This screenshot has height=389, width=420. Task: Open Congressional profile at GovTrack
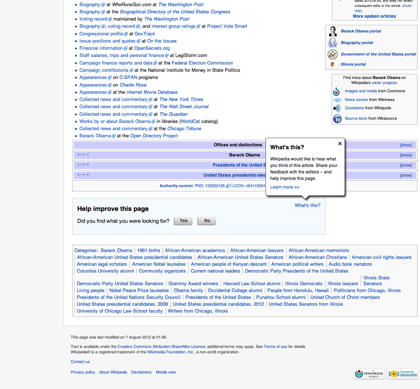[101, 34]
